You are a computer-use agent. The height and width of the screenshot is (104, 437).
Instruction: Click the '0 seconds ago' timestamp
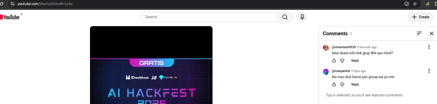(x=367, y=47)
